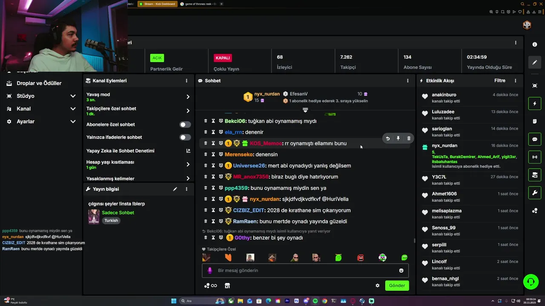Screen dimensions: 545x306
Task: Click the KAPALI Çoklu Yayın badge
Action: [223, 58]
